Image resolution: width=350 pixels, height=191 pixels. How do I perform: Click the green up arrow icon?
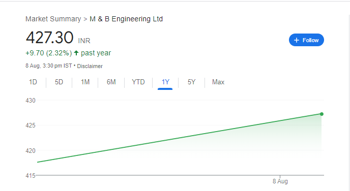tap(76, 53)
